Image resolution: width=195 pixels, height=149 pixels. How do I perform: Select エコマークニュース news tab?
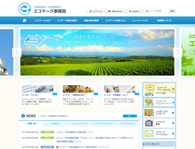click(x=102, y=124)
